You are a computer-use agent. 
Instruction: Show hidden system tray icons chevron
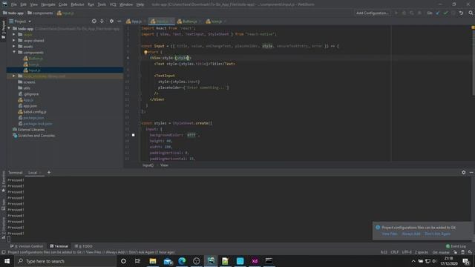[413, 261]
